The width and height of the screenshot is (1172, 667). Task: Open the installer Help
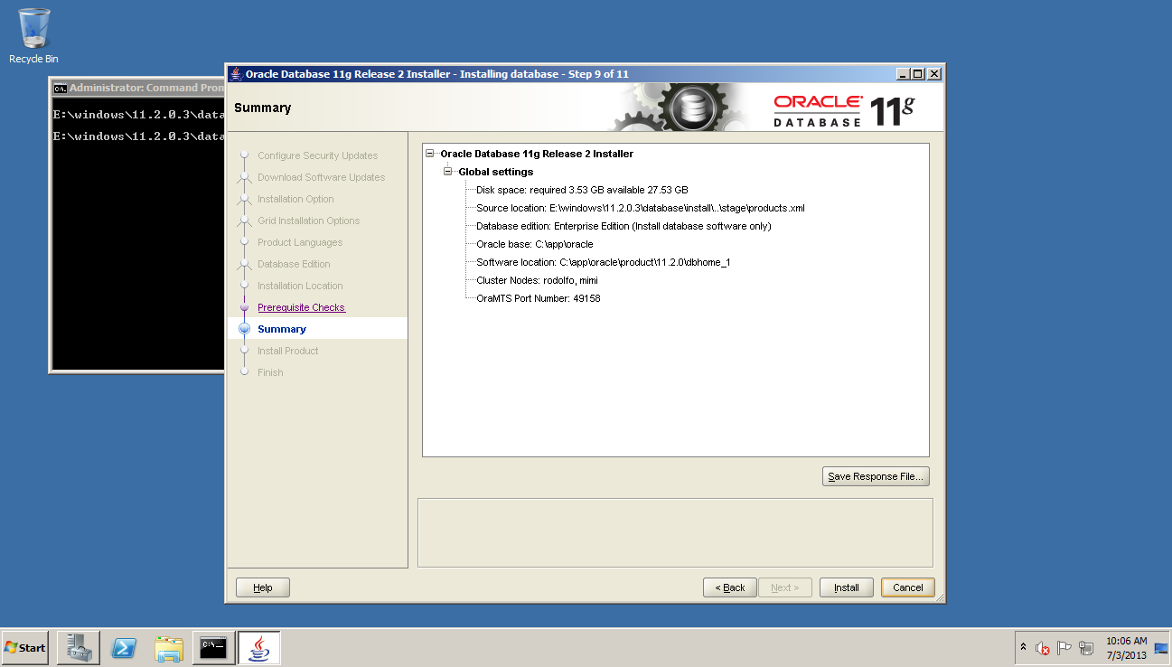tap(262, 587)
